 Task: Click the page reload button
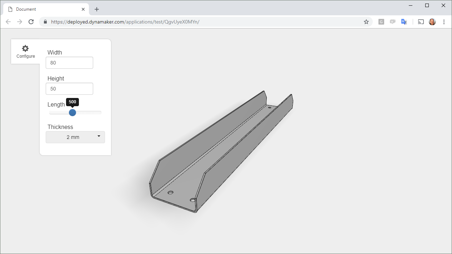tap(31, 22)
